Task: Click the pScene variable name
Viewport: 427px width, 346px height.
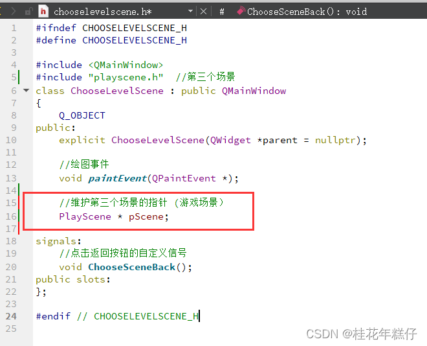Action: pyautogui.click(x=146, y=217)
